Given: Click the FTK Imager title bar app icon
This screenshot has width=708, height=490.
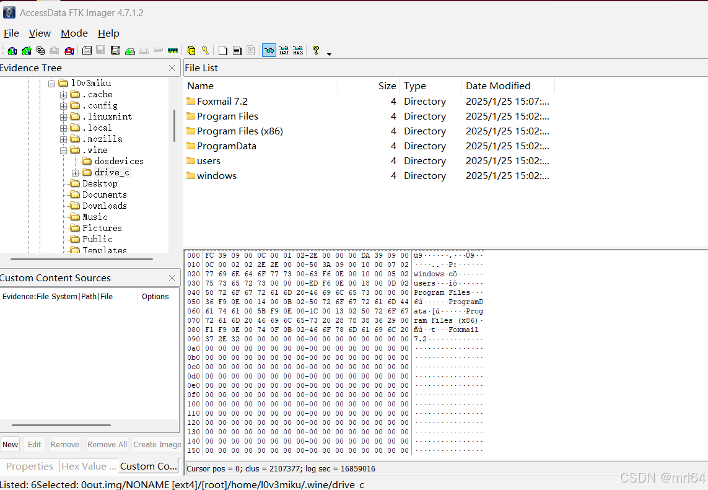Looking at the screenshot, I should coord(9,12).
